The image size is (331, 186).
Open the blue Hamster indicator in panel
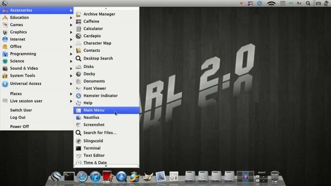[x=260, y=4]
